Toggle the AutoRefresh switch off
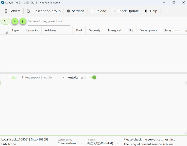187x146 pixels. click(93, 77)
